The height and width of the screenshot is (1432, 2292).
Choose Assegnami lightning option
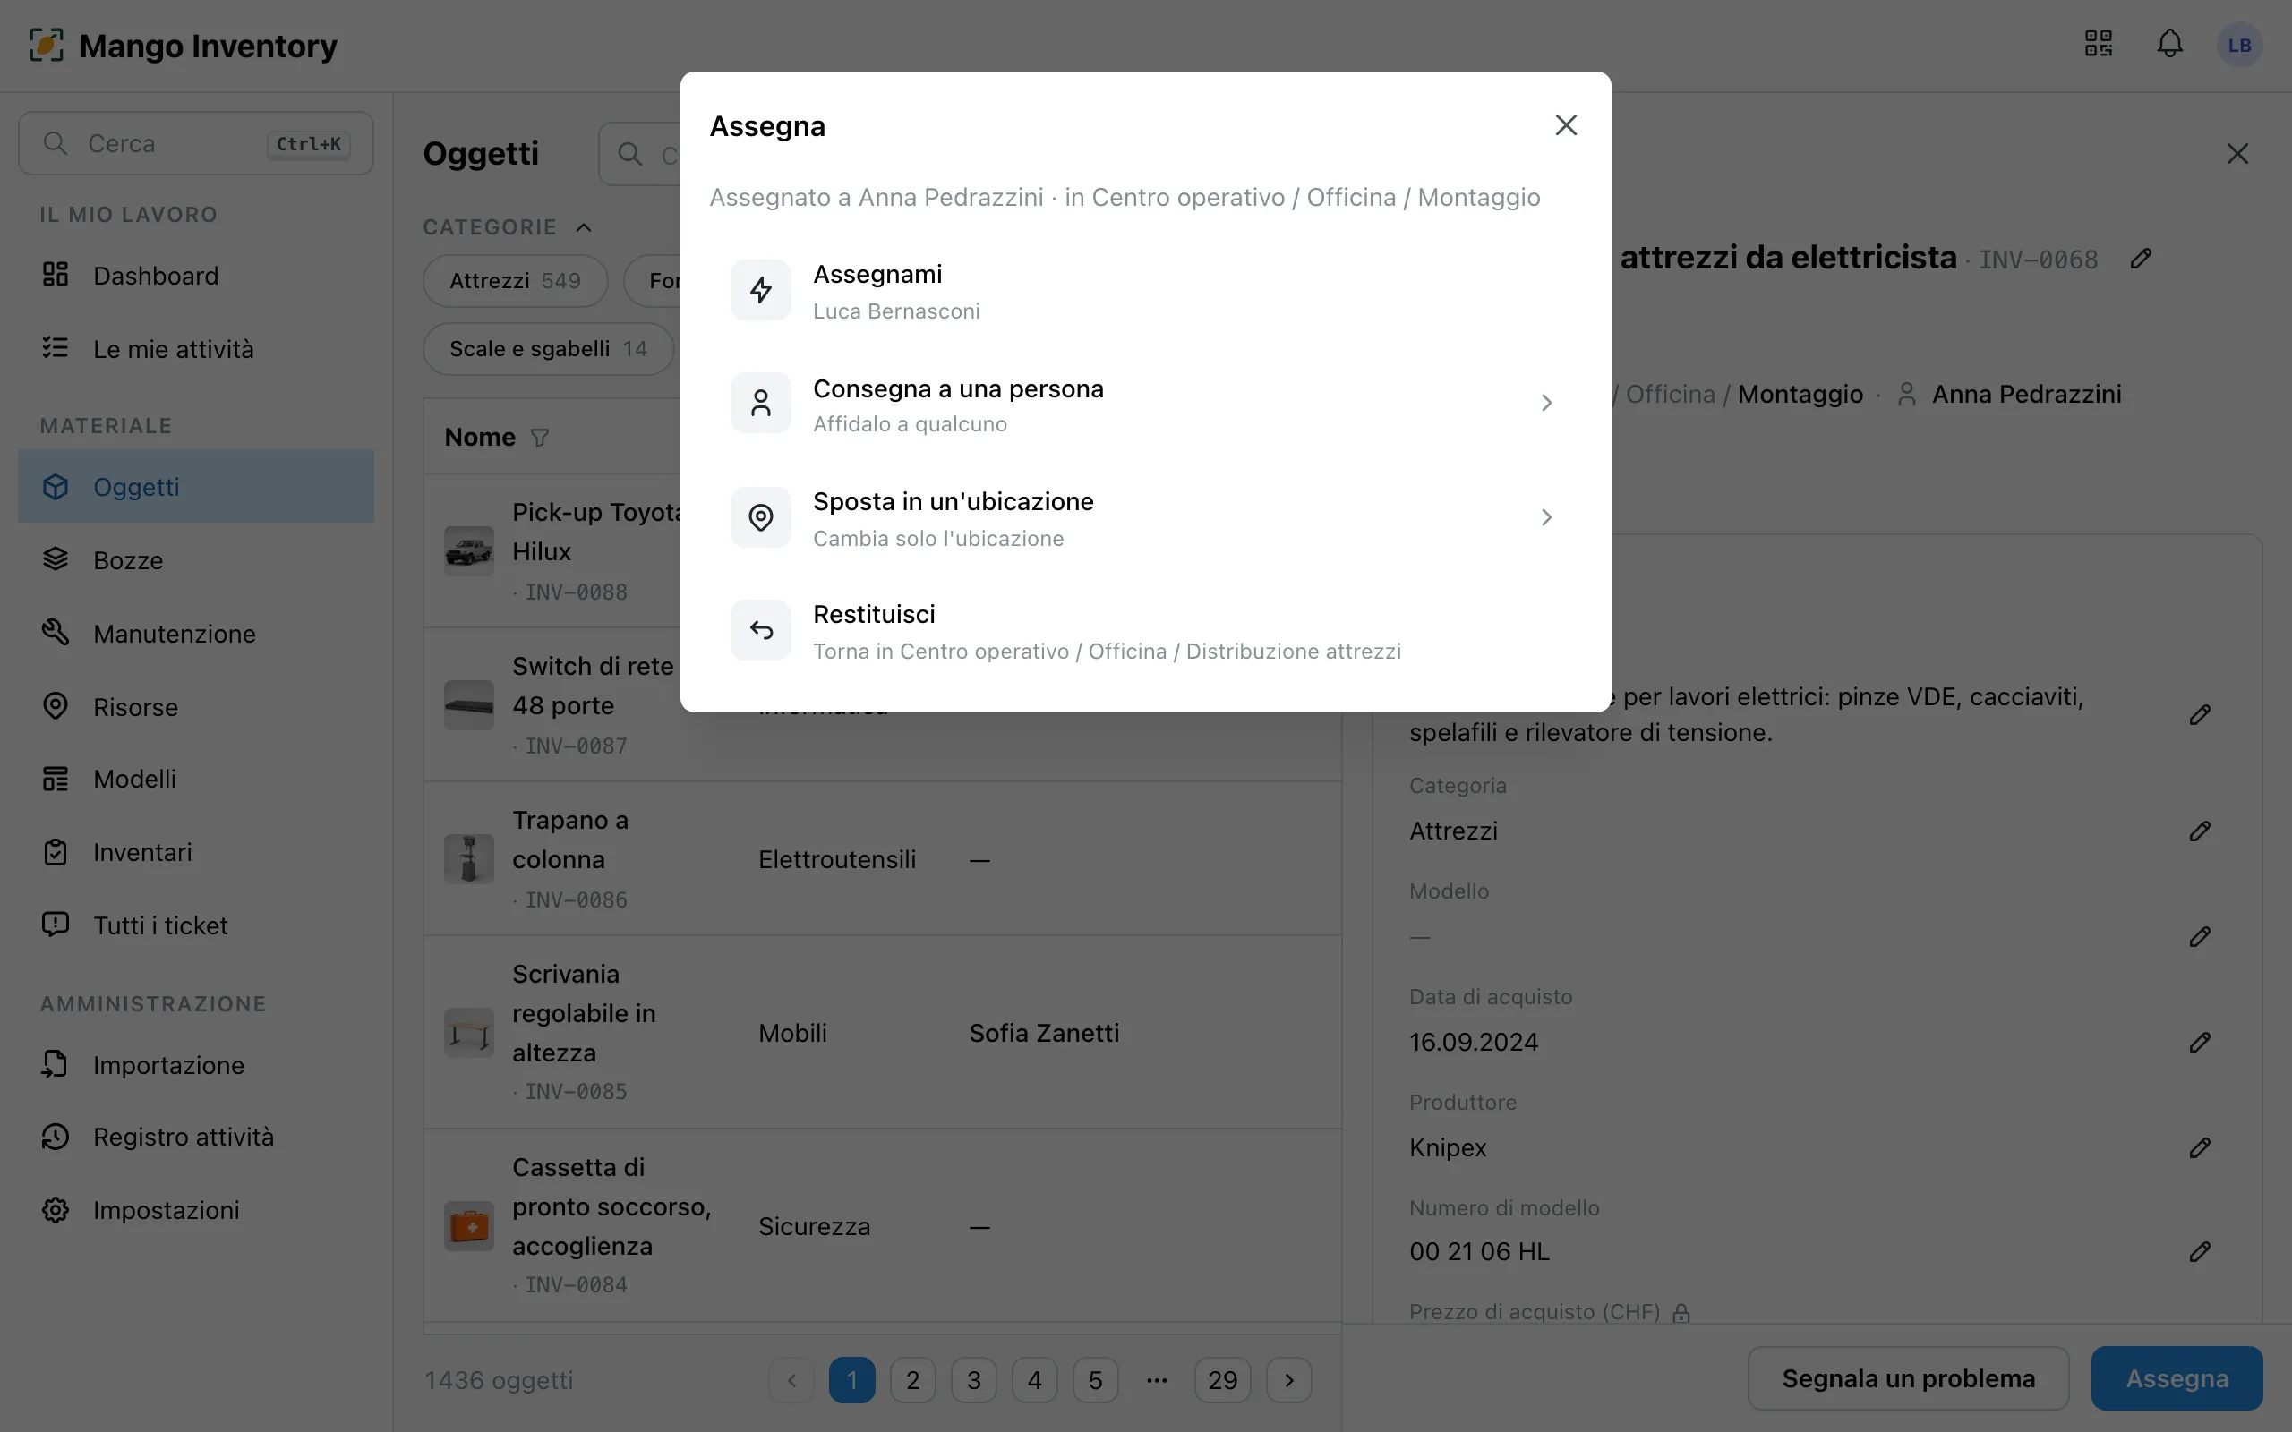pyautogui.click(x=1145, y=291)
